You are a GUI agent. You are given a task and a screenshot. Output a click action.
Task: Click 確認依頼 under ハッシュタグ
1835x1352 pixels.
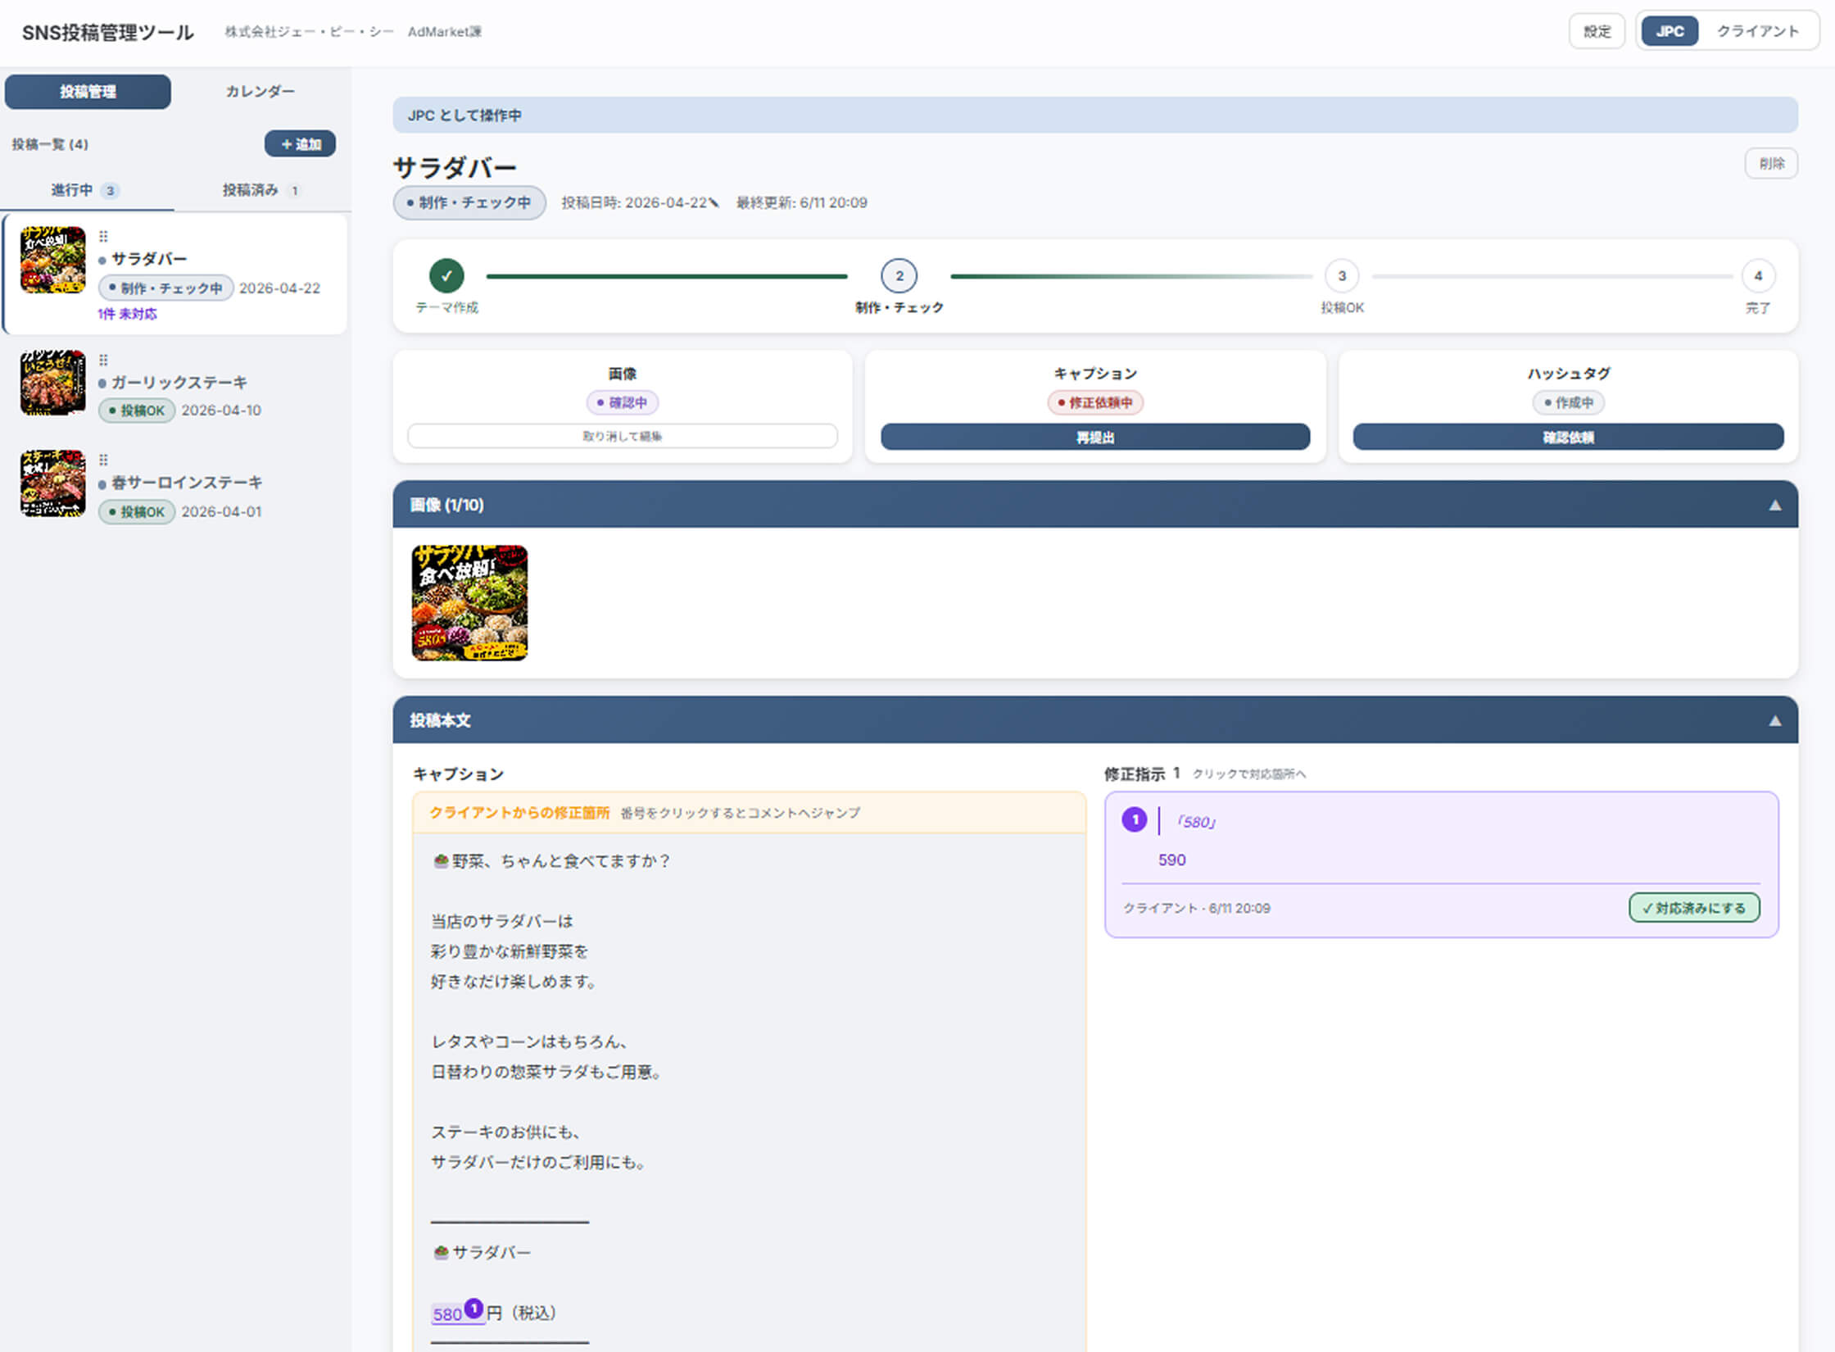[x=1568, y=437]
